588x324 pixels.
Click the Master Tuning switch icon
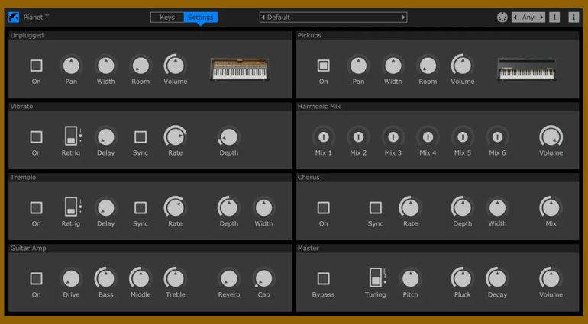point(376,278)
